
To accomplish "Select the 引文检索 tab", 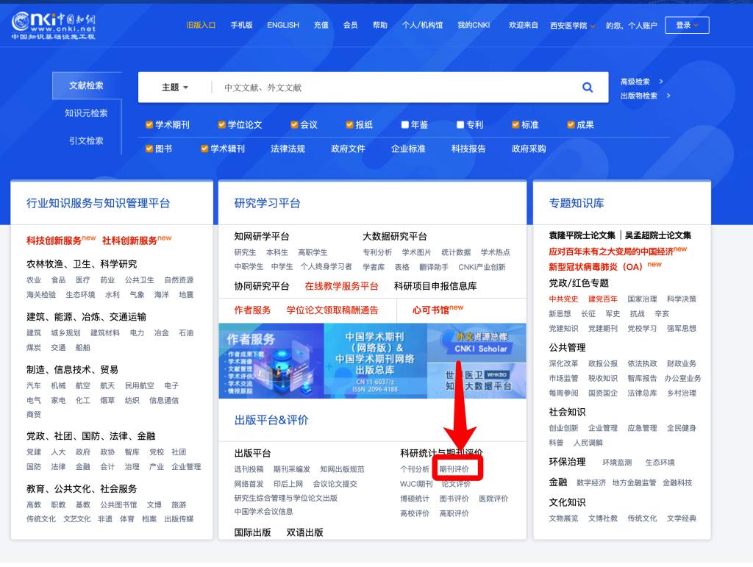I will 87,140.
